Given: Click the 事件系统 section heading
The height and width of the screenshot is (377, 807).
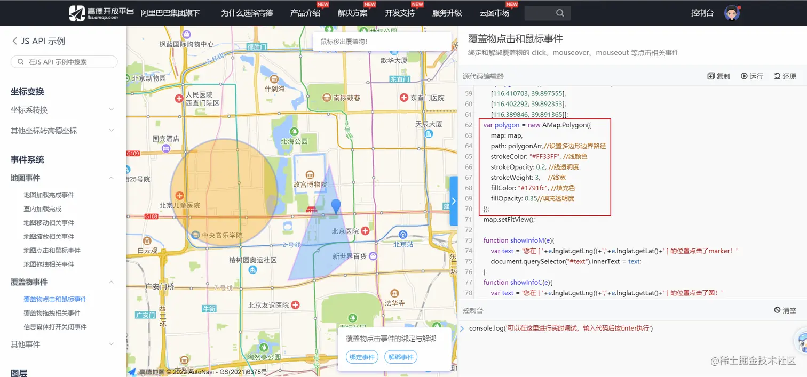Looking at the screenshot, I should point(27,160).
